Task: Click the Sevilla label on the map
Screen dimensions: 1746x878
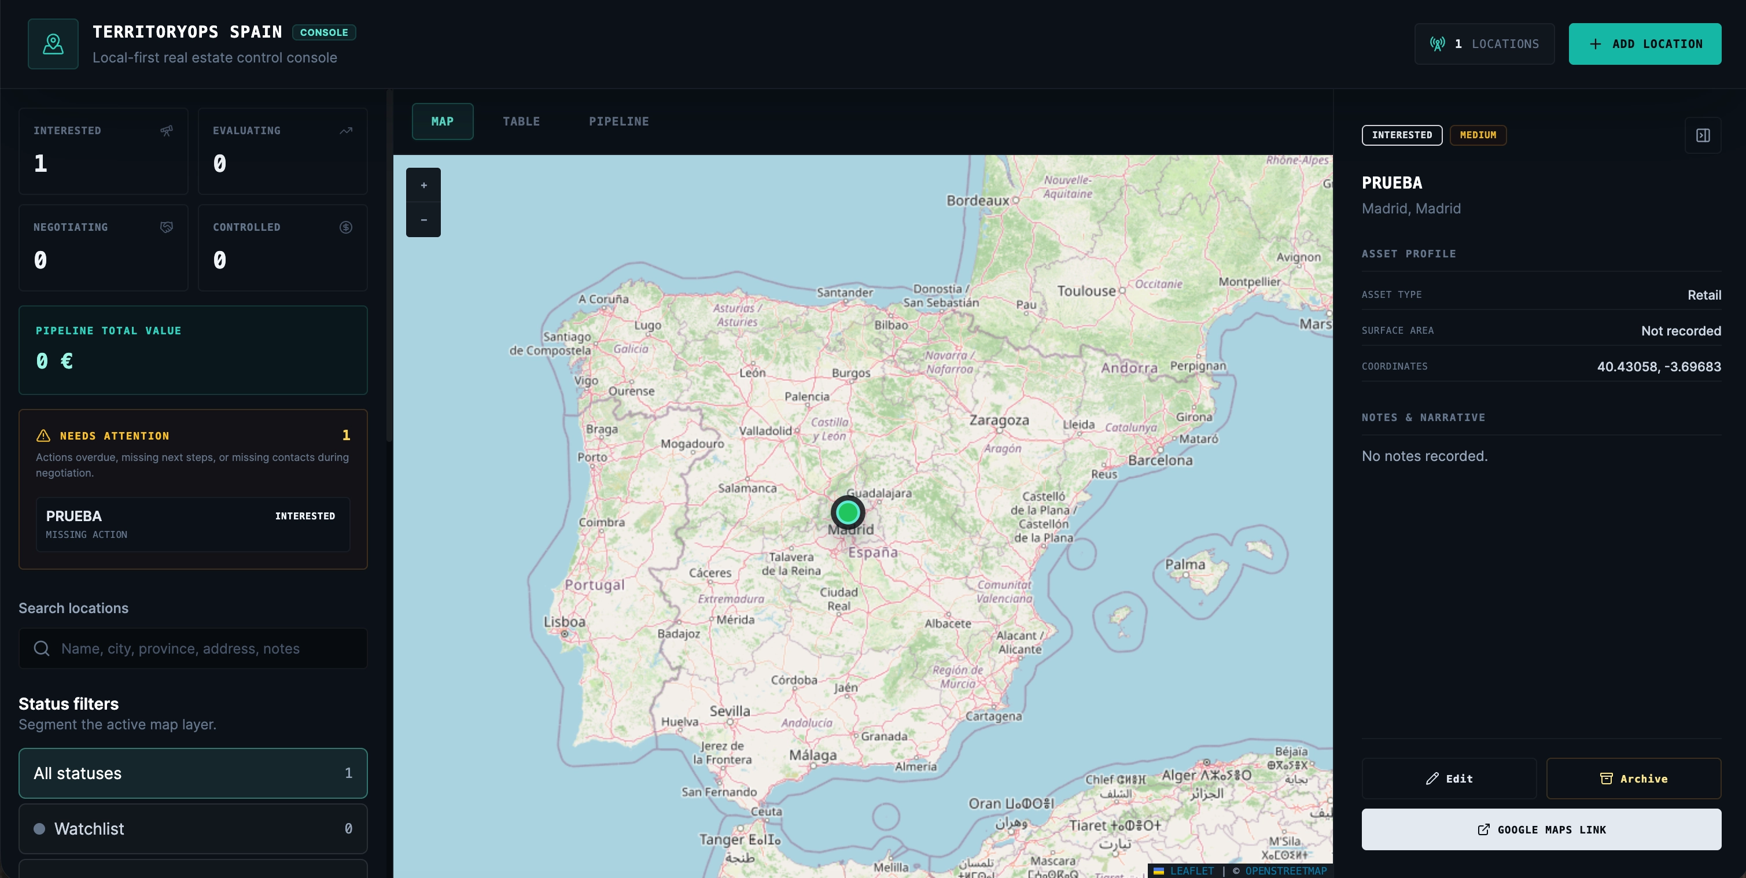Action: [x=730, y=711]
